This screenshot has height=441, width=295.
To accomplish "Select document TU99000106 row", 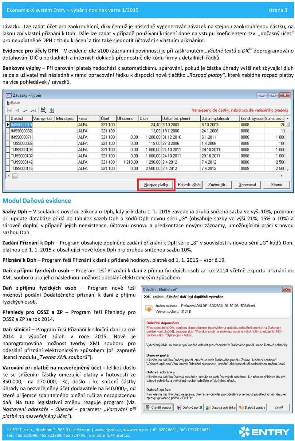I will click(x=21, y=150).
